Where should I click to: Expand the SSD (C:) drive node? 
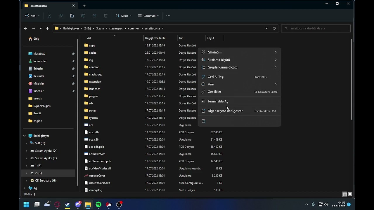click(x=26, y=143)
